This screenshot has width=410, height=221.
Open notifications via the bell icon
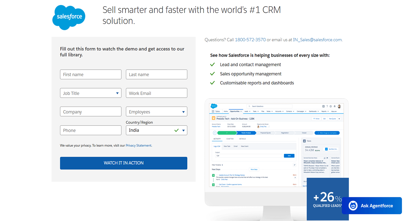pyautogui.click(x=335, y=107)
